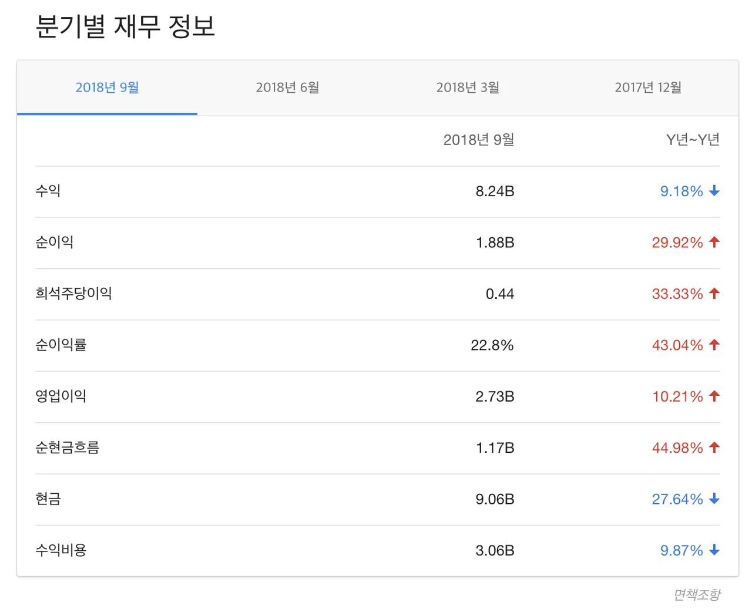Click the 1.17B net cash flow value
Screen dimensions: 752x616
[x=495, y=448]
